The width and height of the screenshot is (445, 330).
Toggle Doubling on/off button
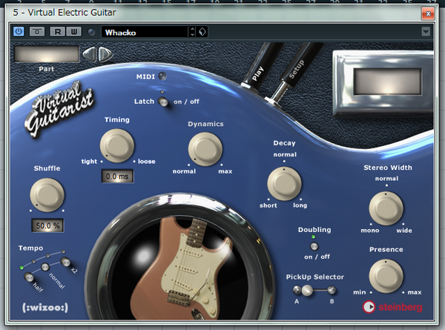click(x=314, y=246)
